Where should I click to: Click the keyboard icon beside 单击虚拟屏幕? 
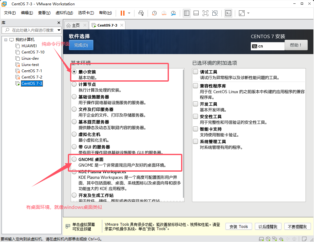68,226
